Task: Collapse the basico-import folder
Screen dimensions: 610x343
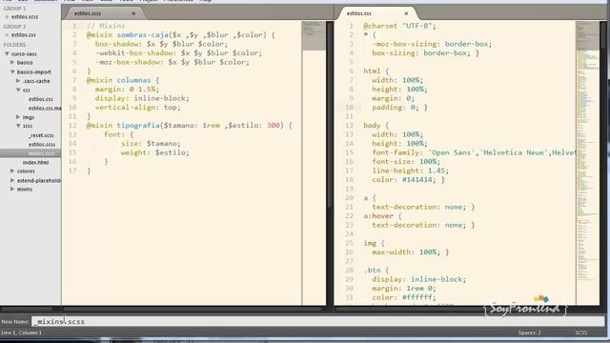Action: (12, 72)
